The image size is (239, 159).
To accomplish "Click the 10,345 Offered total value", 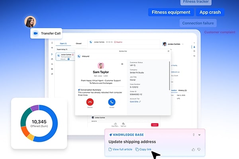I will [39, 122].
